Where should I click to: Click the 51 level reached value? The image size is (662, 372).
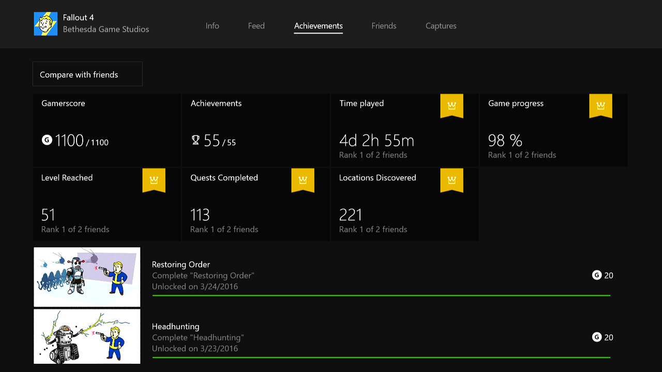48,215
